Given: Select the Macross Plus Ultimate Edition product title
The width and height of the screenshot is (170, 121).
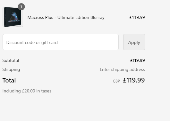Looking at the screenshot, I should [x=66, y=17].
